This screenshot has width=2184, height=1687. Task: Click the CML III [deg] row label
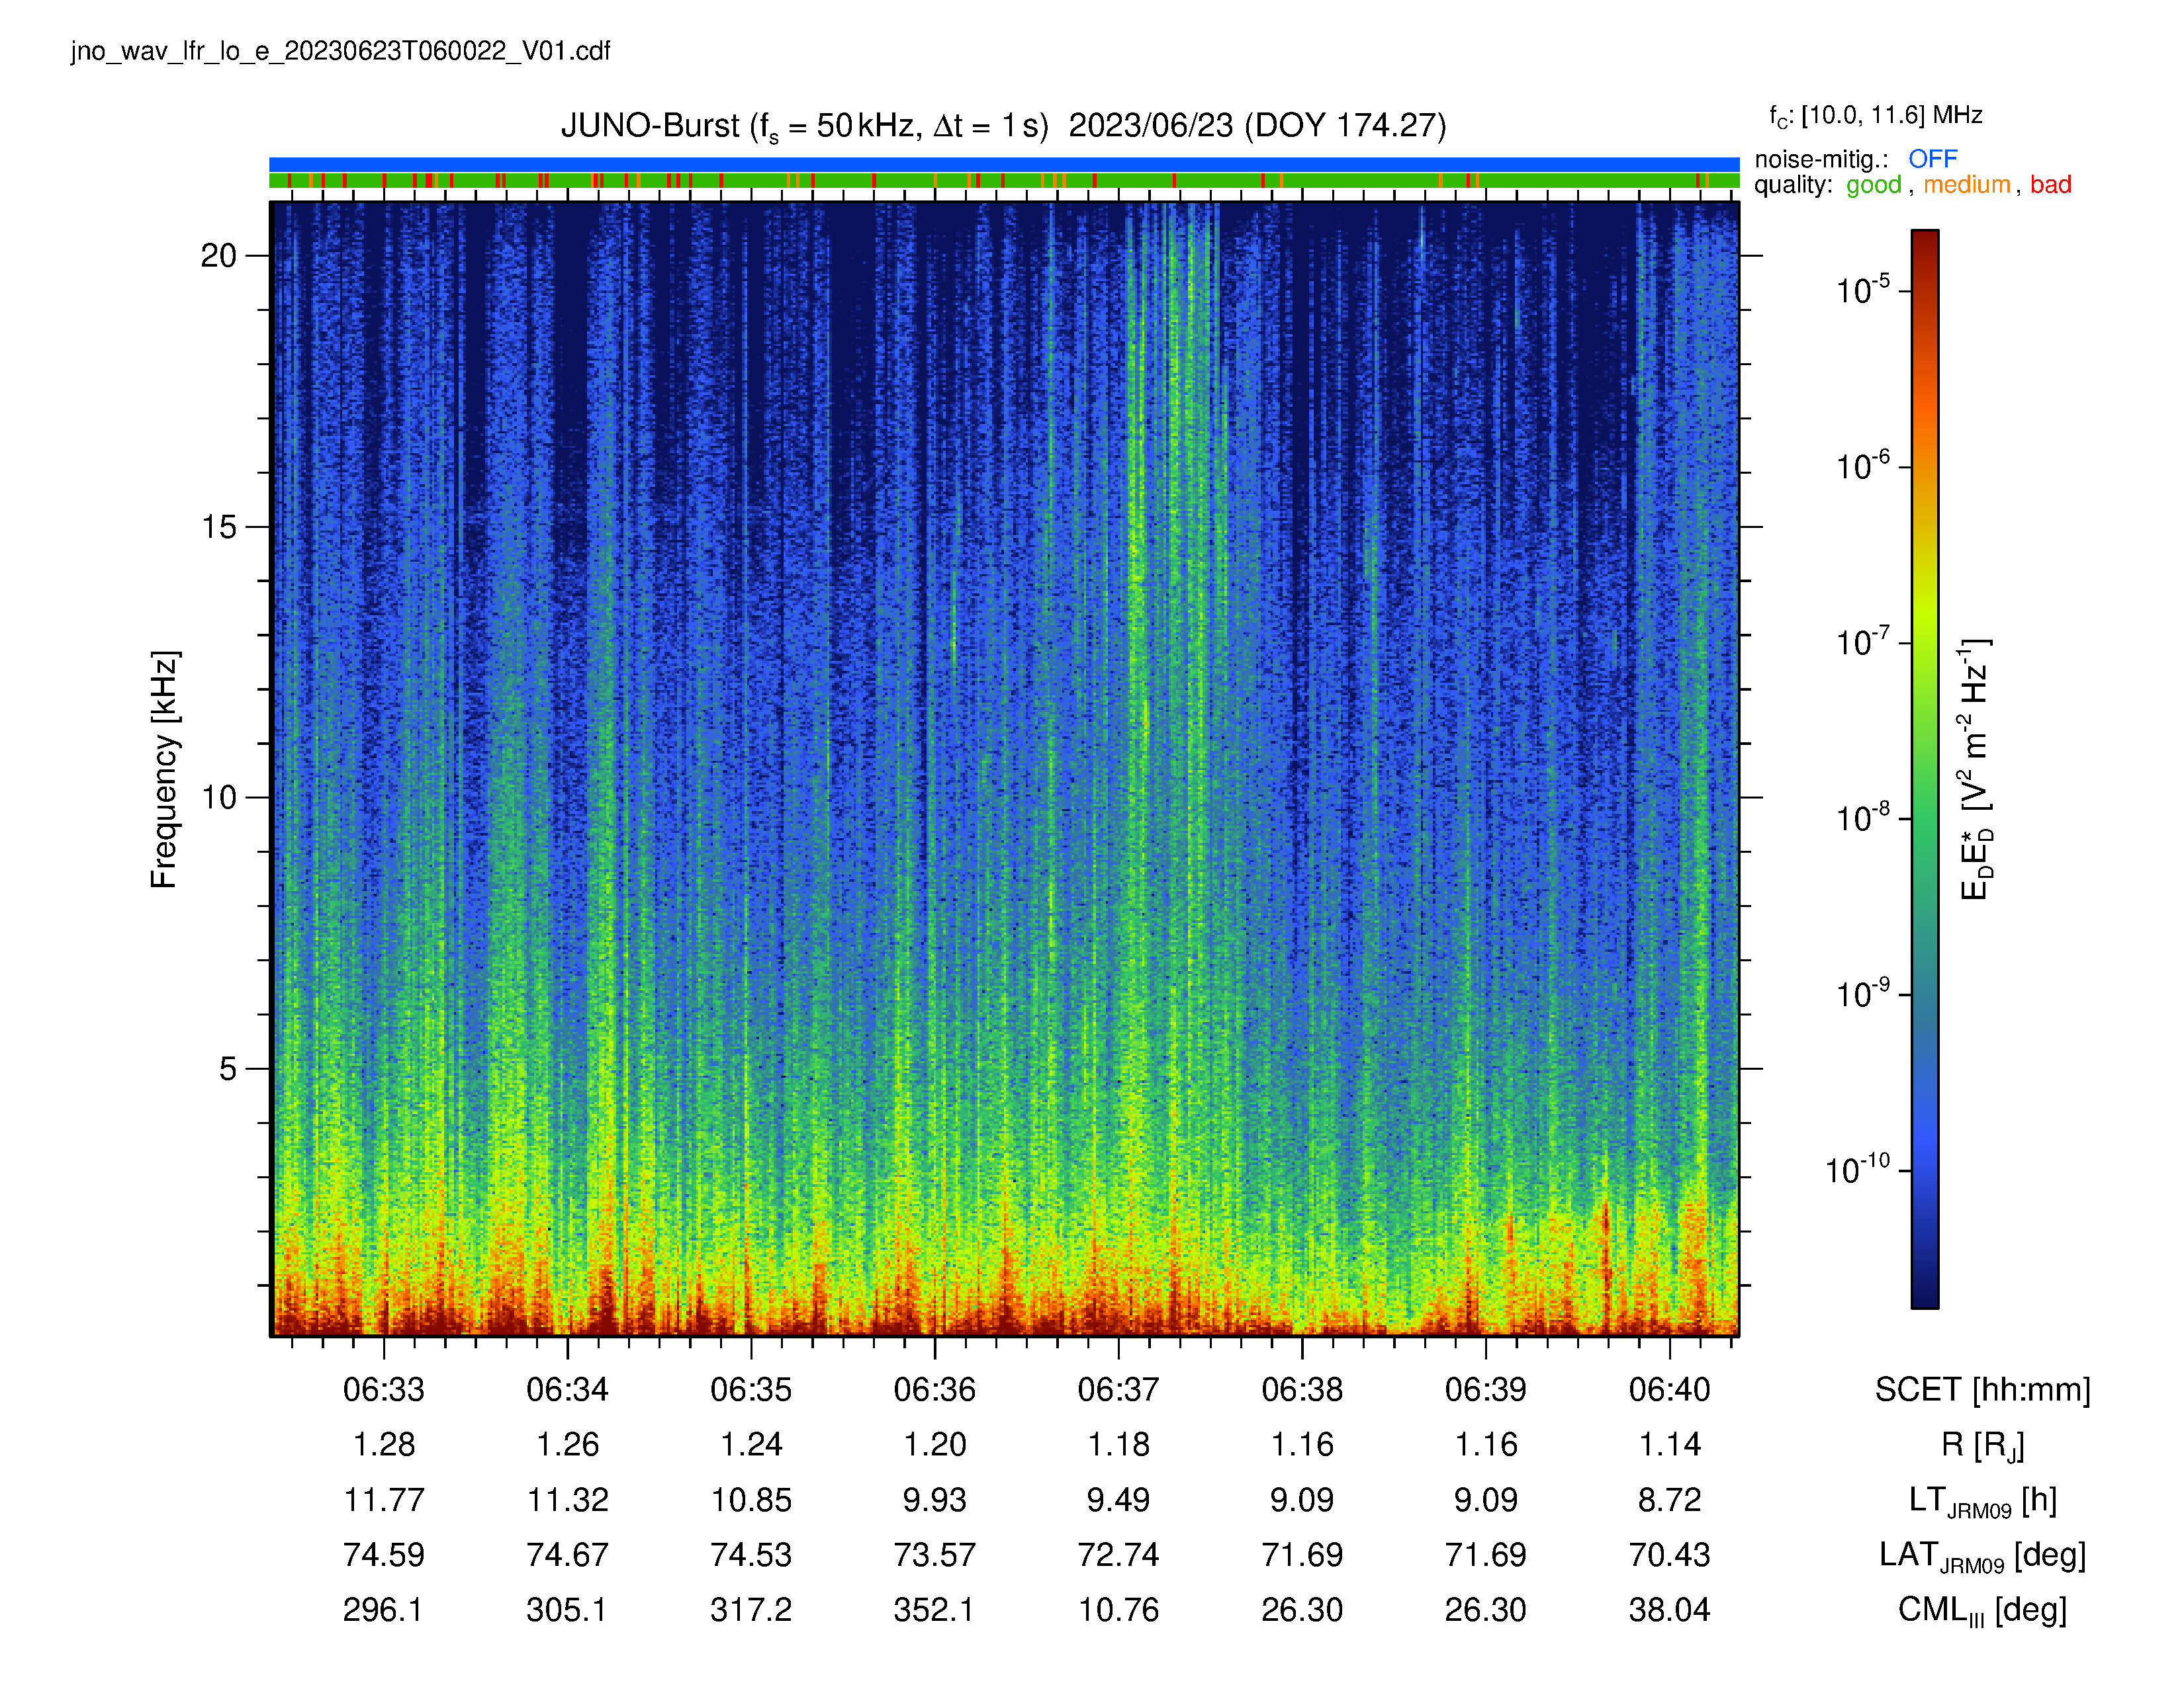1982,1610
